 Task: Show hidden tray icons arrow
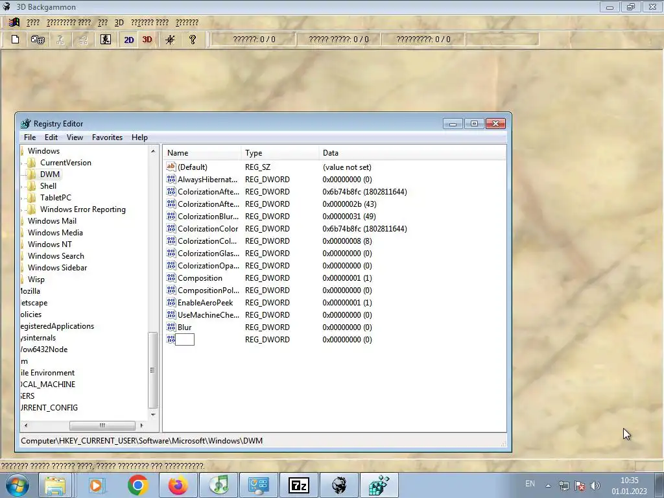click(548, 486)
